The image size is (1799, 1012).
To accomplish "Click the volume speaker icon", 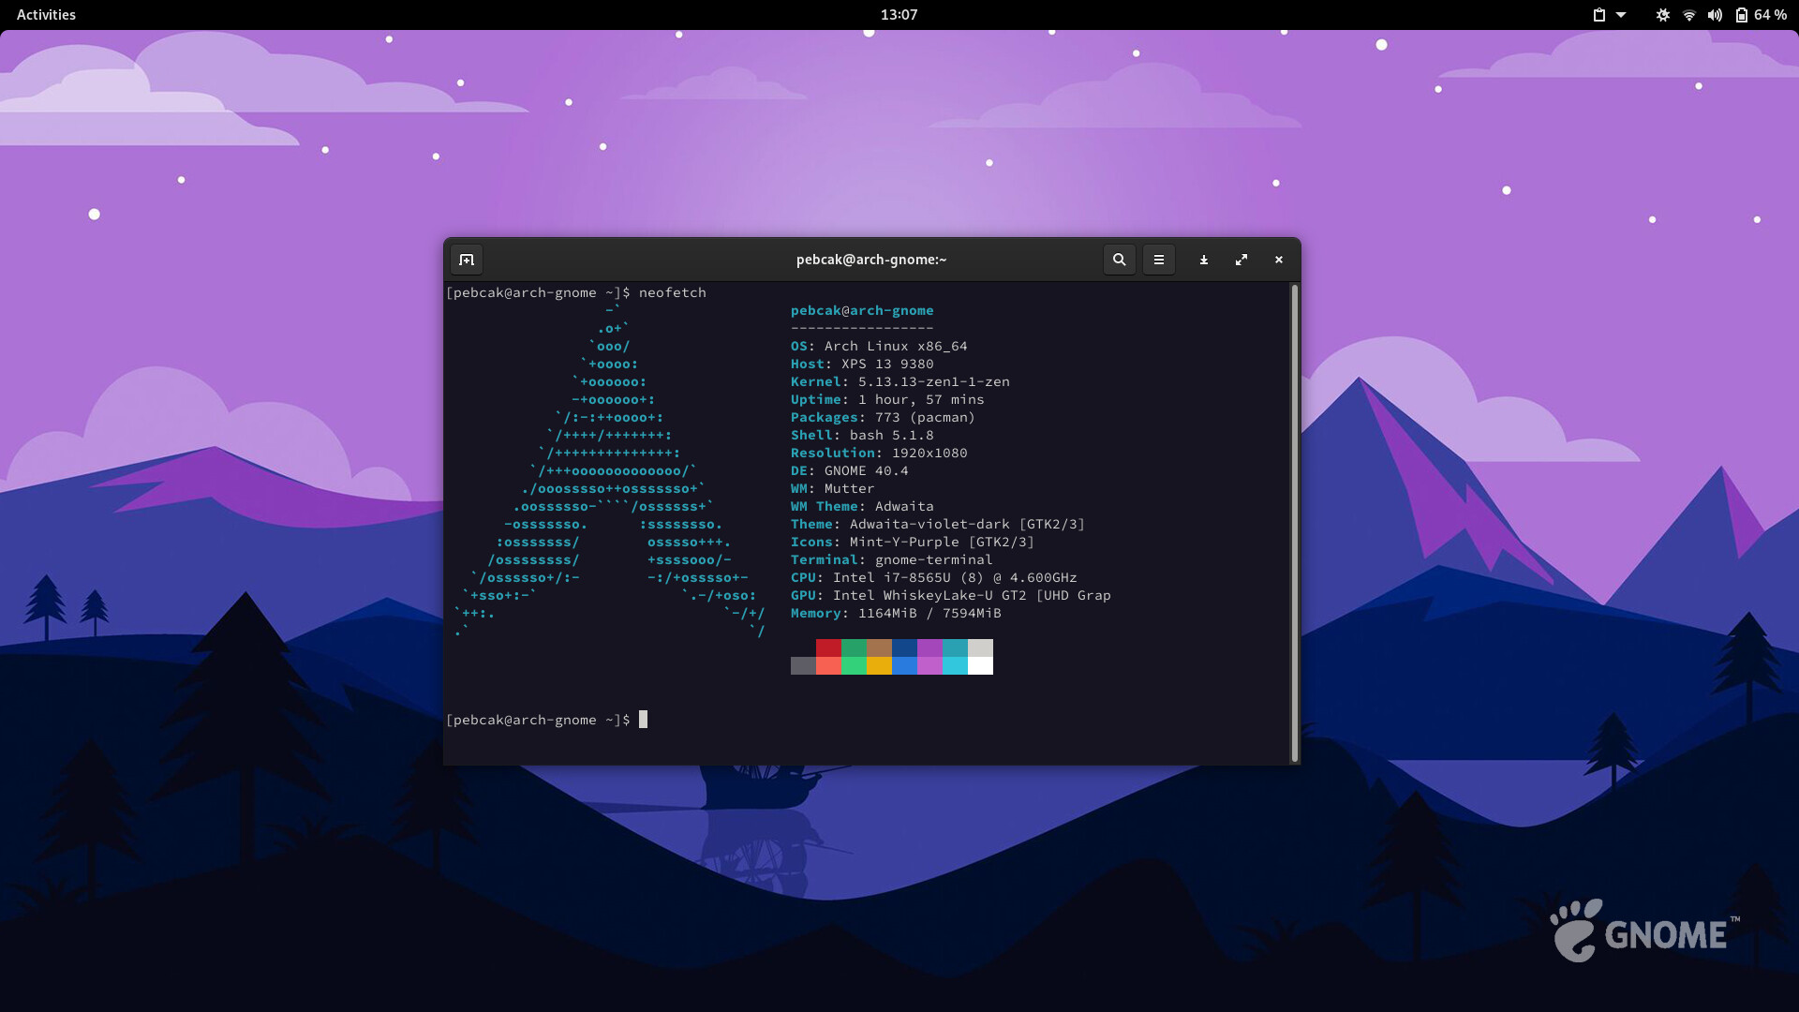I will click(x=1715, y=15).
